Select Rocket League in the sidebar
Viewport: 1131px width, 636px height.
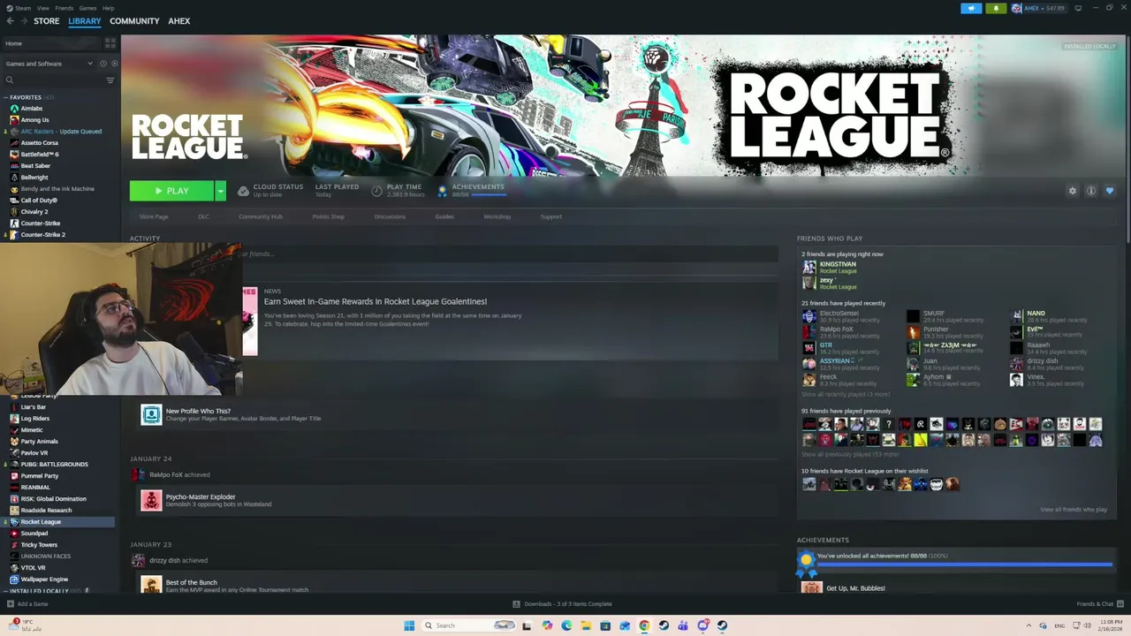pos(58,522)
